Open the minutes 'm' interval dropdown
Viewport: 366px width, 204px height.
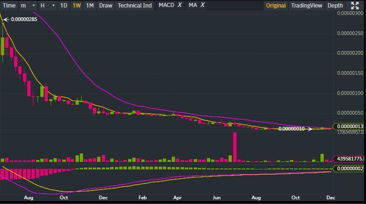coord(28,5)
